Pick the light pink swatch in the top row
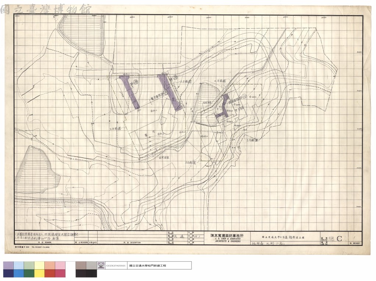Viewport: 376px width, 281px height. coord(60,266)
